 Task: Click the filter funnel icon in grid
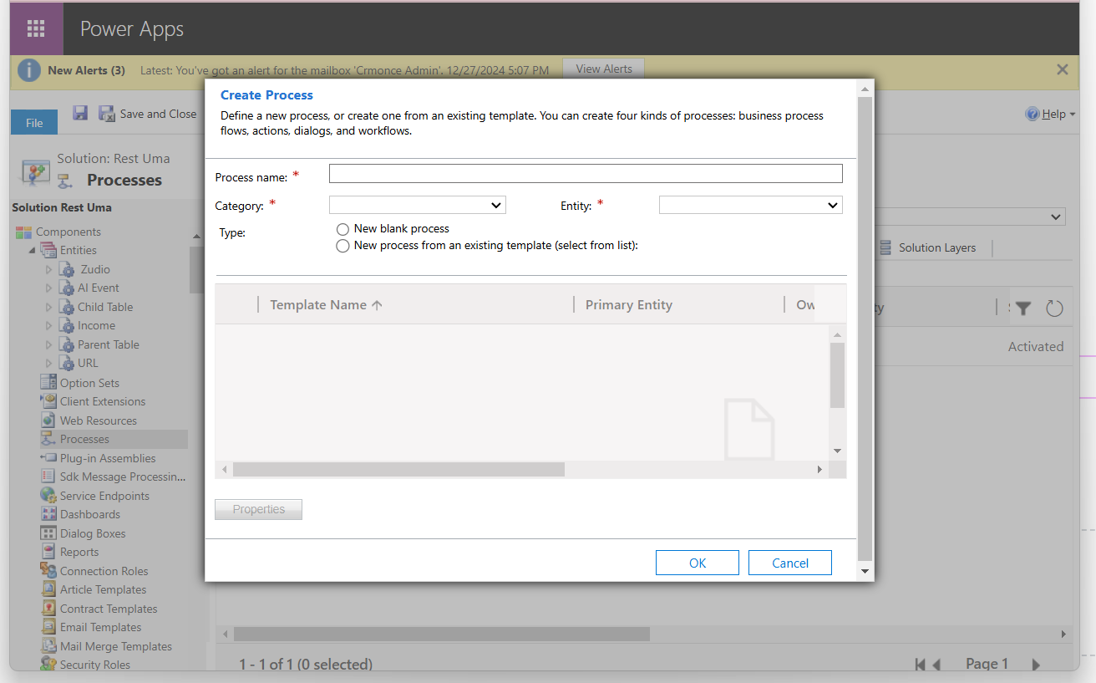[x=1023, y=308]
